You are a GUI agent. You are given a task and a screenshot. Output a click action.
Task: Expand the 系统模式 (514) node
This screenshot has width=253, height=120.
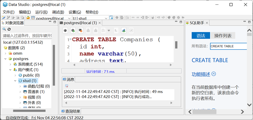tap(11, 64)
